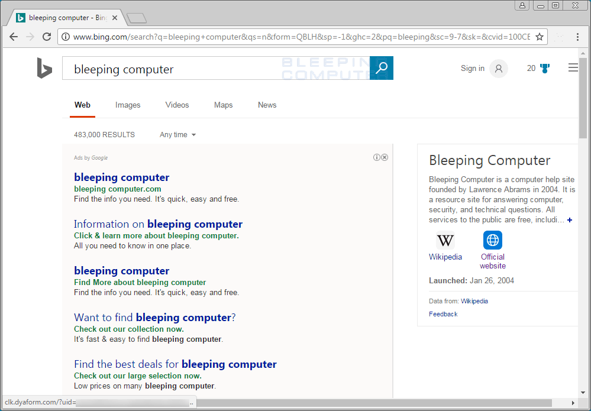Select the Web tab
The height and width of the screenshot is (411, 591).
(x=82, y=105)
